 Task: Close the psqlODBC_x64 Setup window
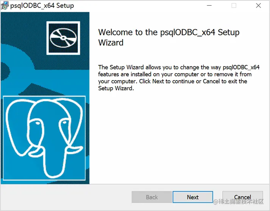pyautogui.click(x=258, y=6)
